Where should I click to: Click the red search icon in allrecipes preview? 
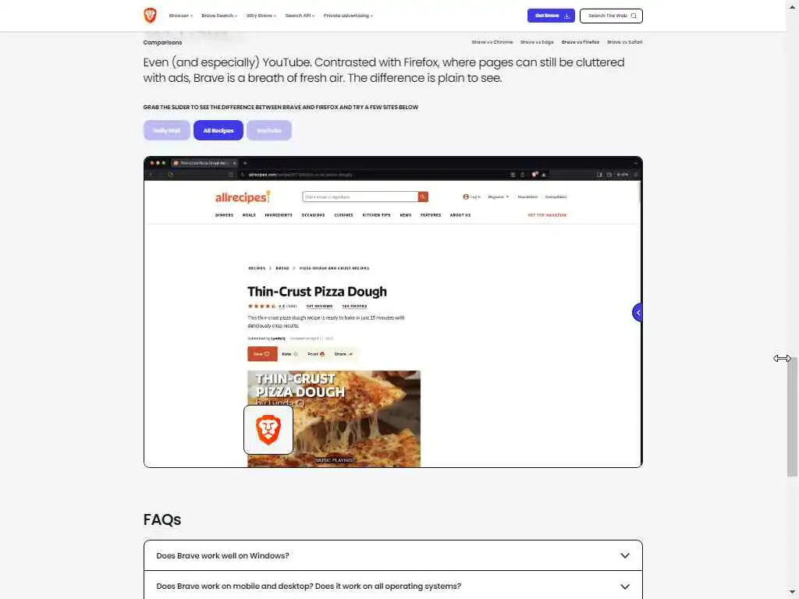tap(423, 197)
